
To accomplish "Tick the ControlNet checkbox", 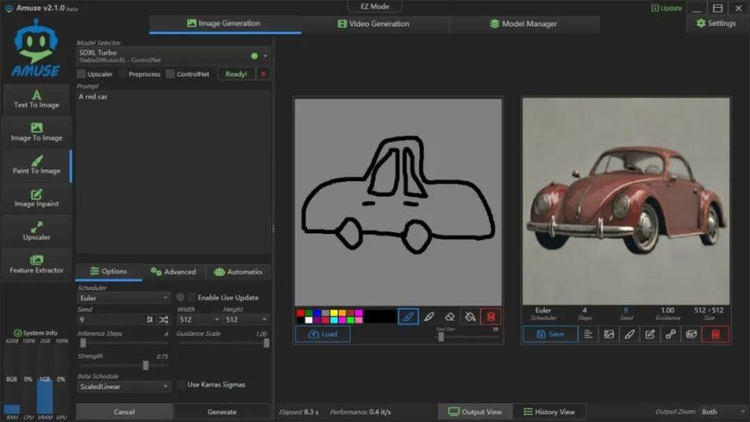I will coord(170,74).
